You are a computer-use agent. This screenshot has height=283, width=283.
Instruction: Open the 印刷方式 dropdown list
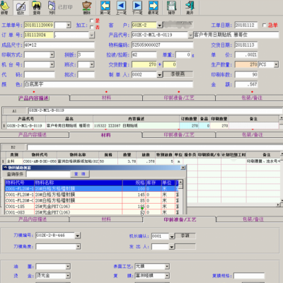click(52, 54)
